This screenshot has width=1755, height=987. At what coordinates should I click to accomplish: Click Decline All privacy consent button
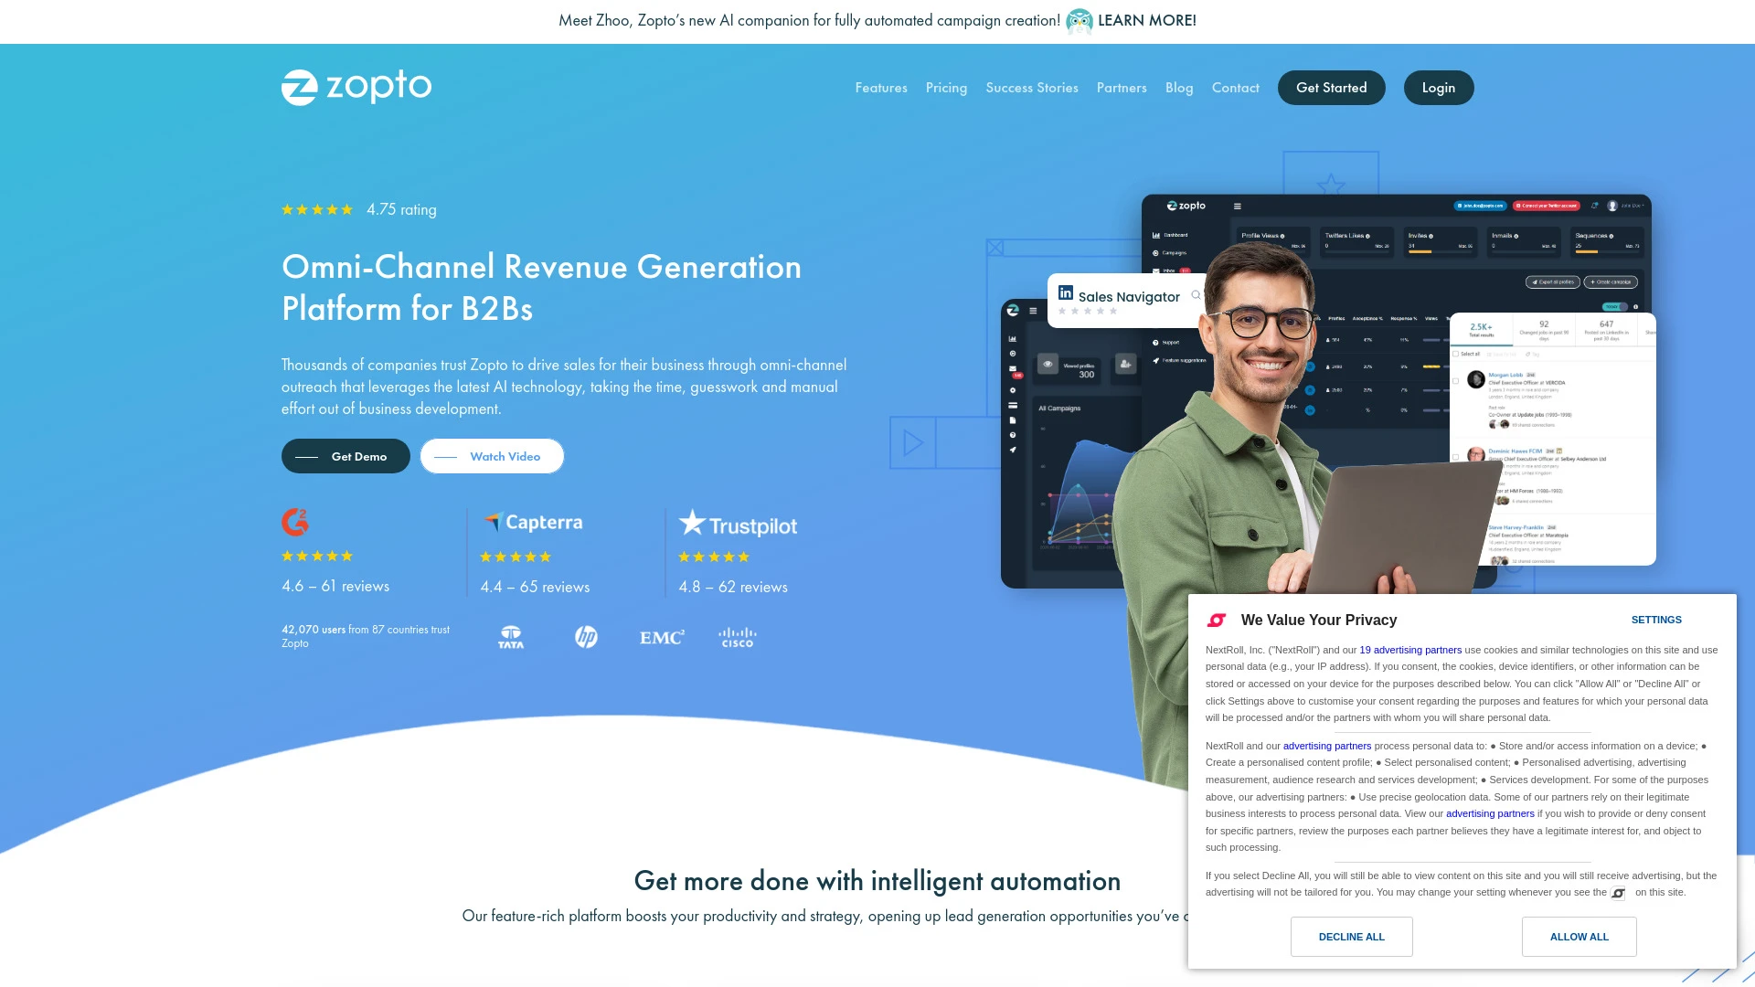(x=1351, y=935)
